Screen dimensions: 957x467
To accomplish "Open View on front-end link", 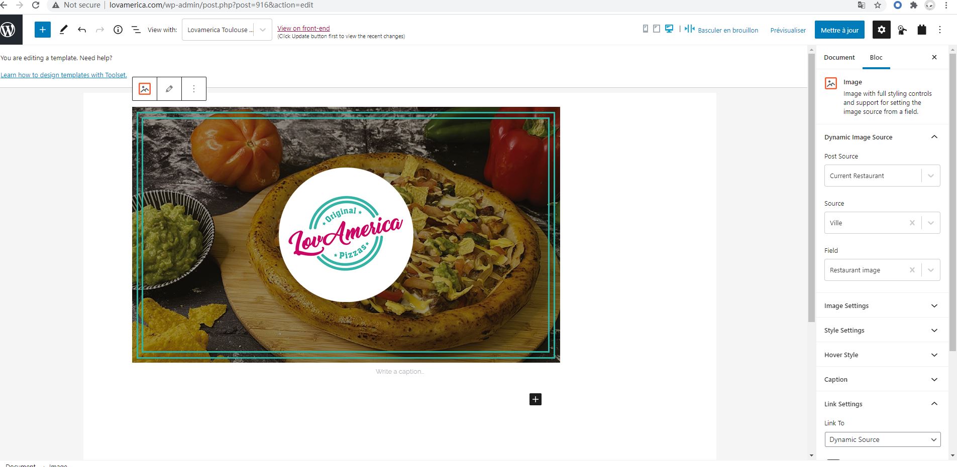I will tap(303, 28).
